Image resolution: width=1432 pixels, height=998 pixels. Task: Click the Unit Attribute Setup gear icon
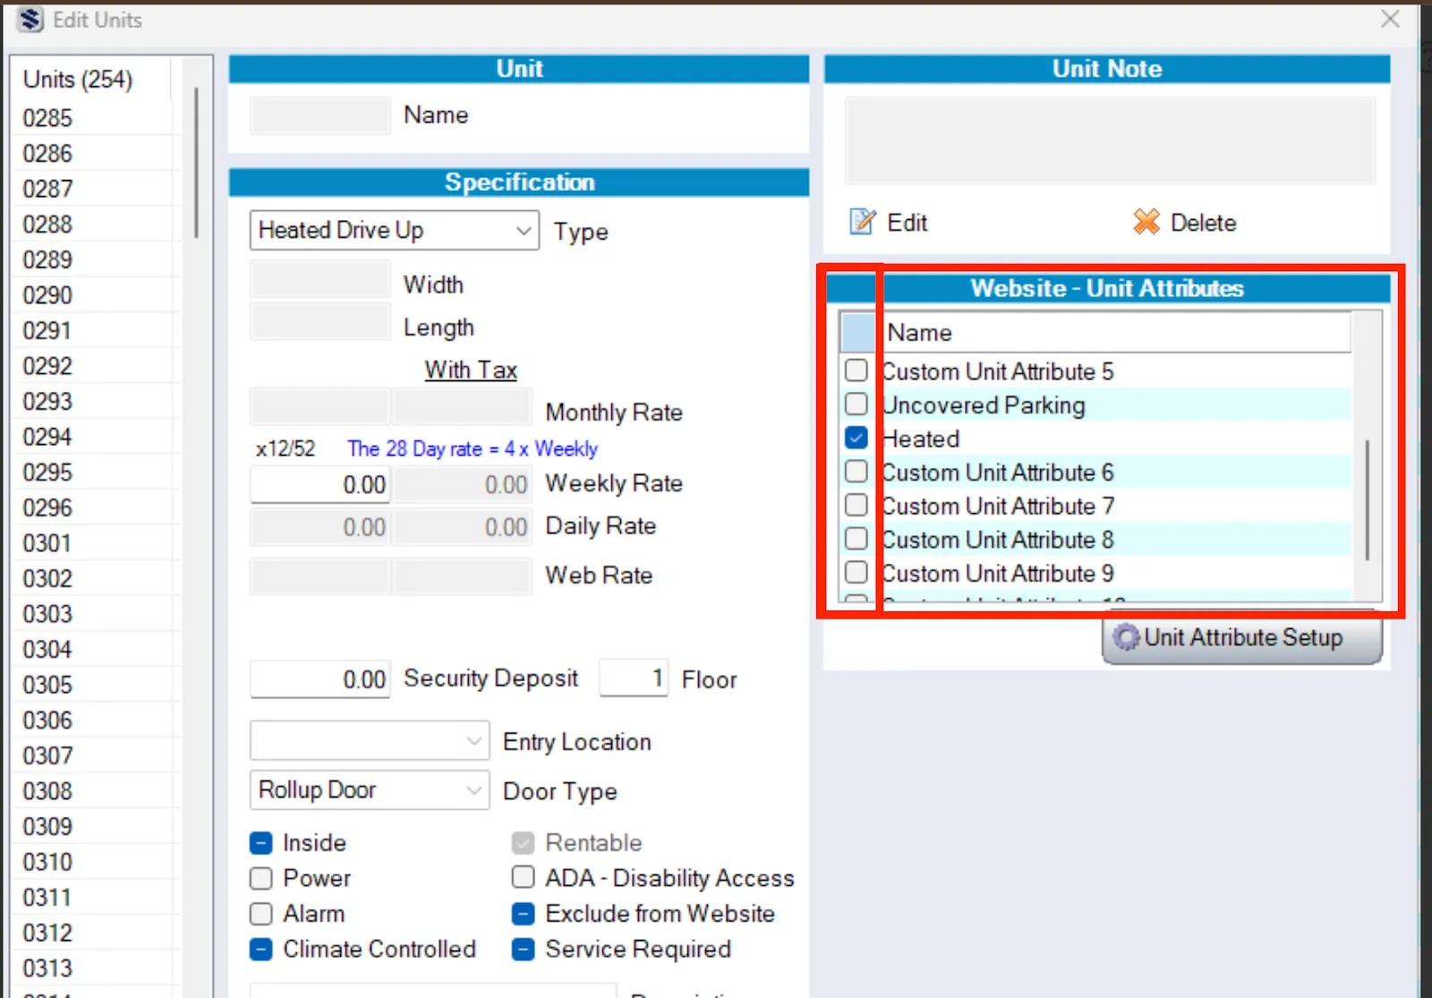click(x=1126, y=637)
